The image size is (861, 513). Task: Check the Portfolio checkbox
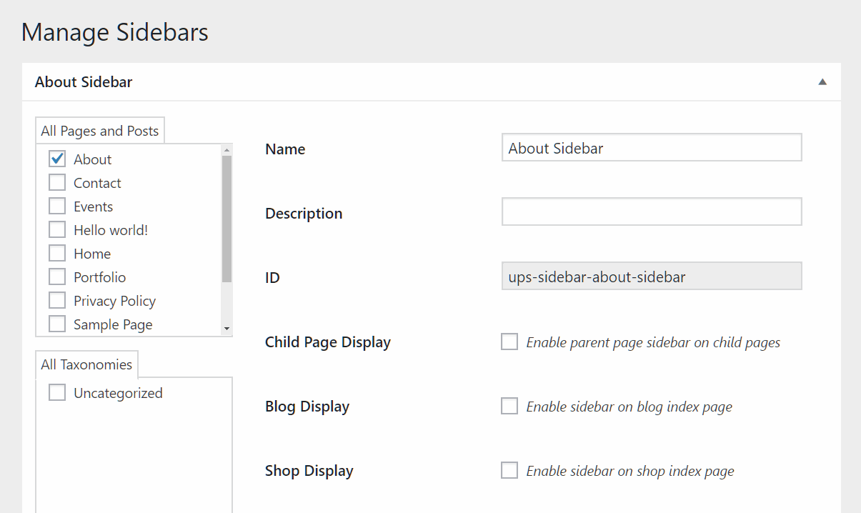click(x=57, y=277)
